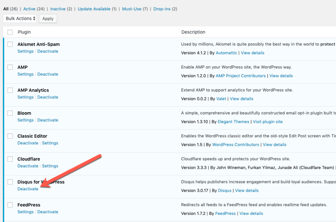Screen dimensions: 336x222
Task: View details for Akismet Anti-Spam
Action: [252, 53]
